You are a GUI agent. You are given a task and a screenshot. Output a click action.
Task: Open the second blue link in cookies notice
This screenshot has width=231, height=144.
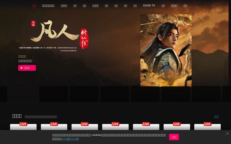tap(73, 139)
